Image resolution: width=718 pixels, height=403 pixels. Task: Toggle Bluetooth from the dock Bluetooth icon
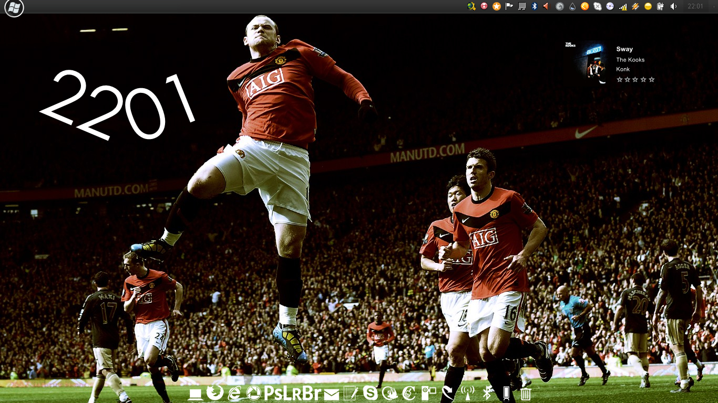pos(487,393)
